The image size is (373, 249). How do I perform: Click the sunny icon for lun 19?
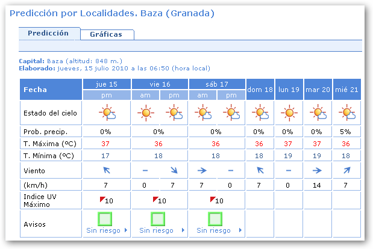point(289,113)
